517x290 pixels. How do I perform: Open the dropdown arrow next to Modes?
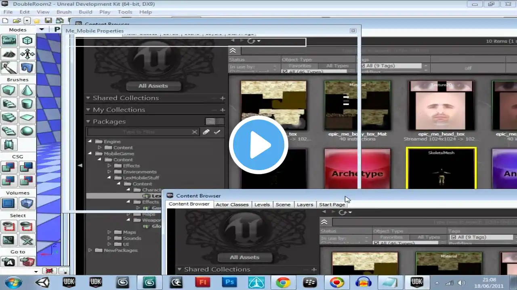tap(41, 29)
